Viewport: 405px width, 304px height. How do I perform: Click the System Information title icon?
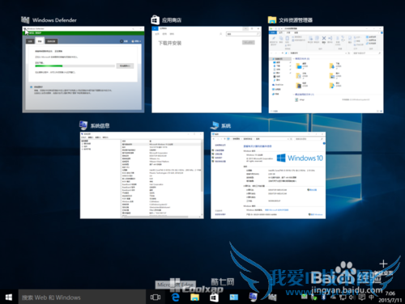coord(83,125)
